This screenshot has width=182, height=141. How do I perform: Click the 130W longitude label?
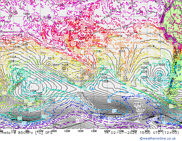tap(94, 131)
